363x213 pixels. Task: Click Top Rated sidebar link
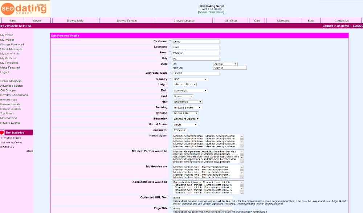(x=7, y=114)
